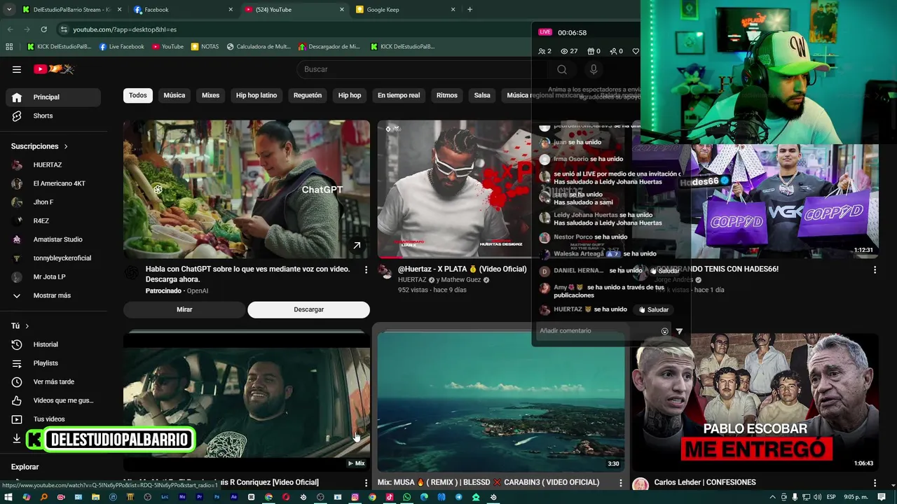Click the address bar URL
The height and width of the screenshot is (504, 897).
tap(125, 29)
